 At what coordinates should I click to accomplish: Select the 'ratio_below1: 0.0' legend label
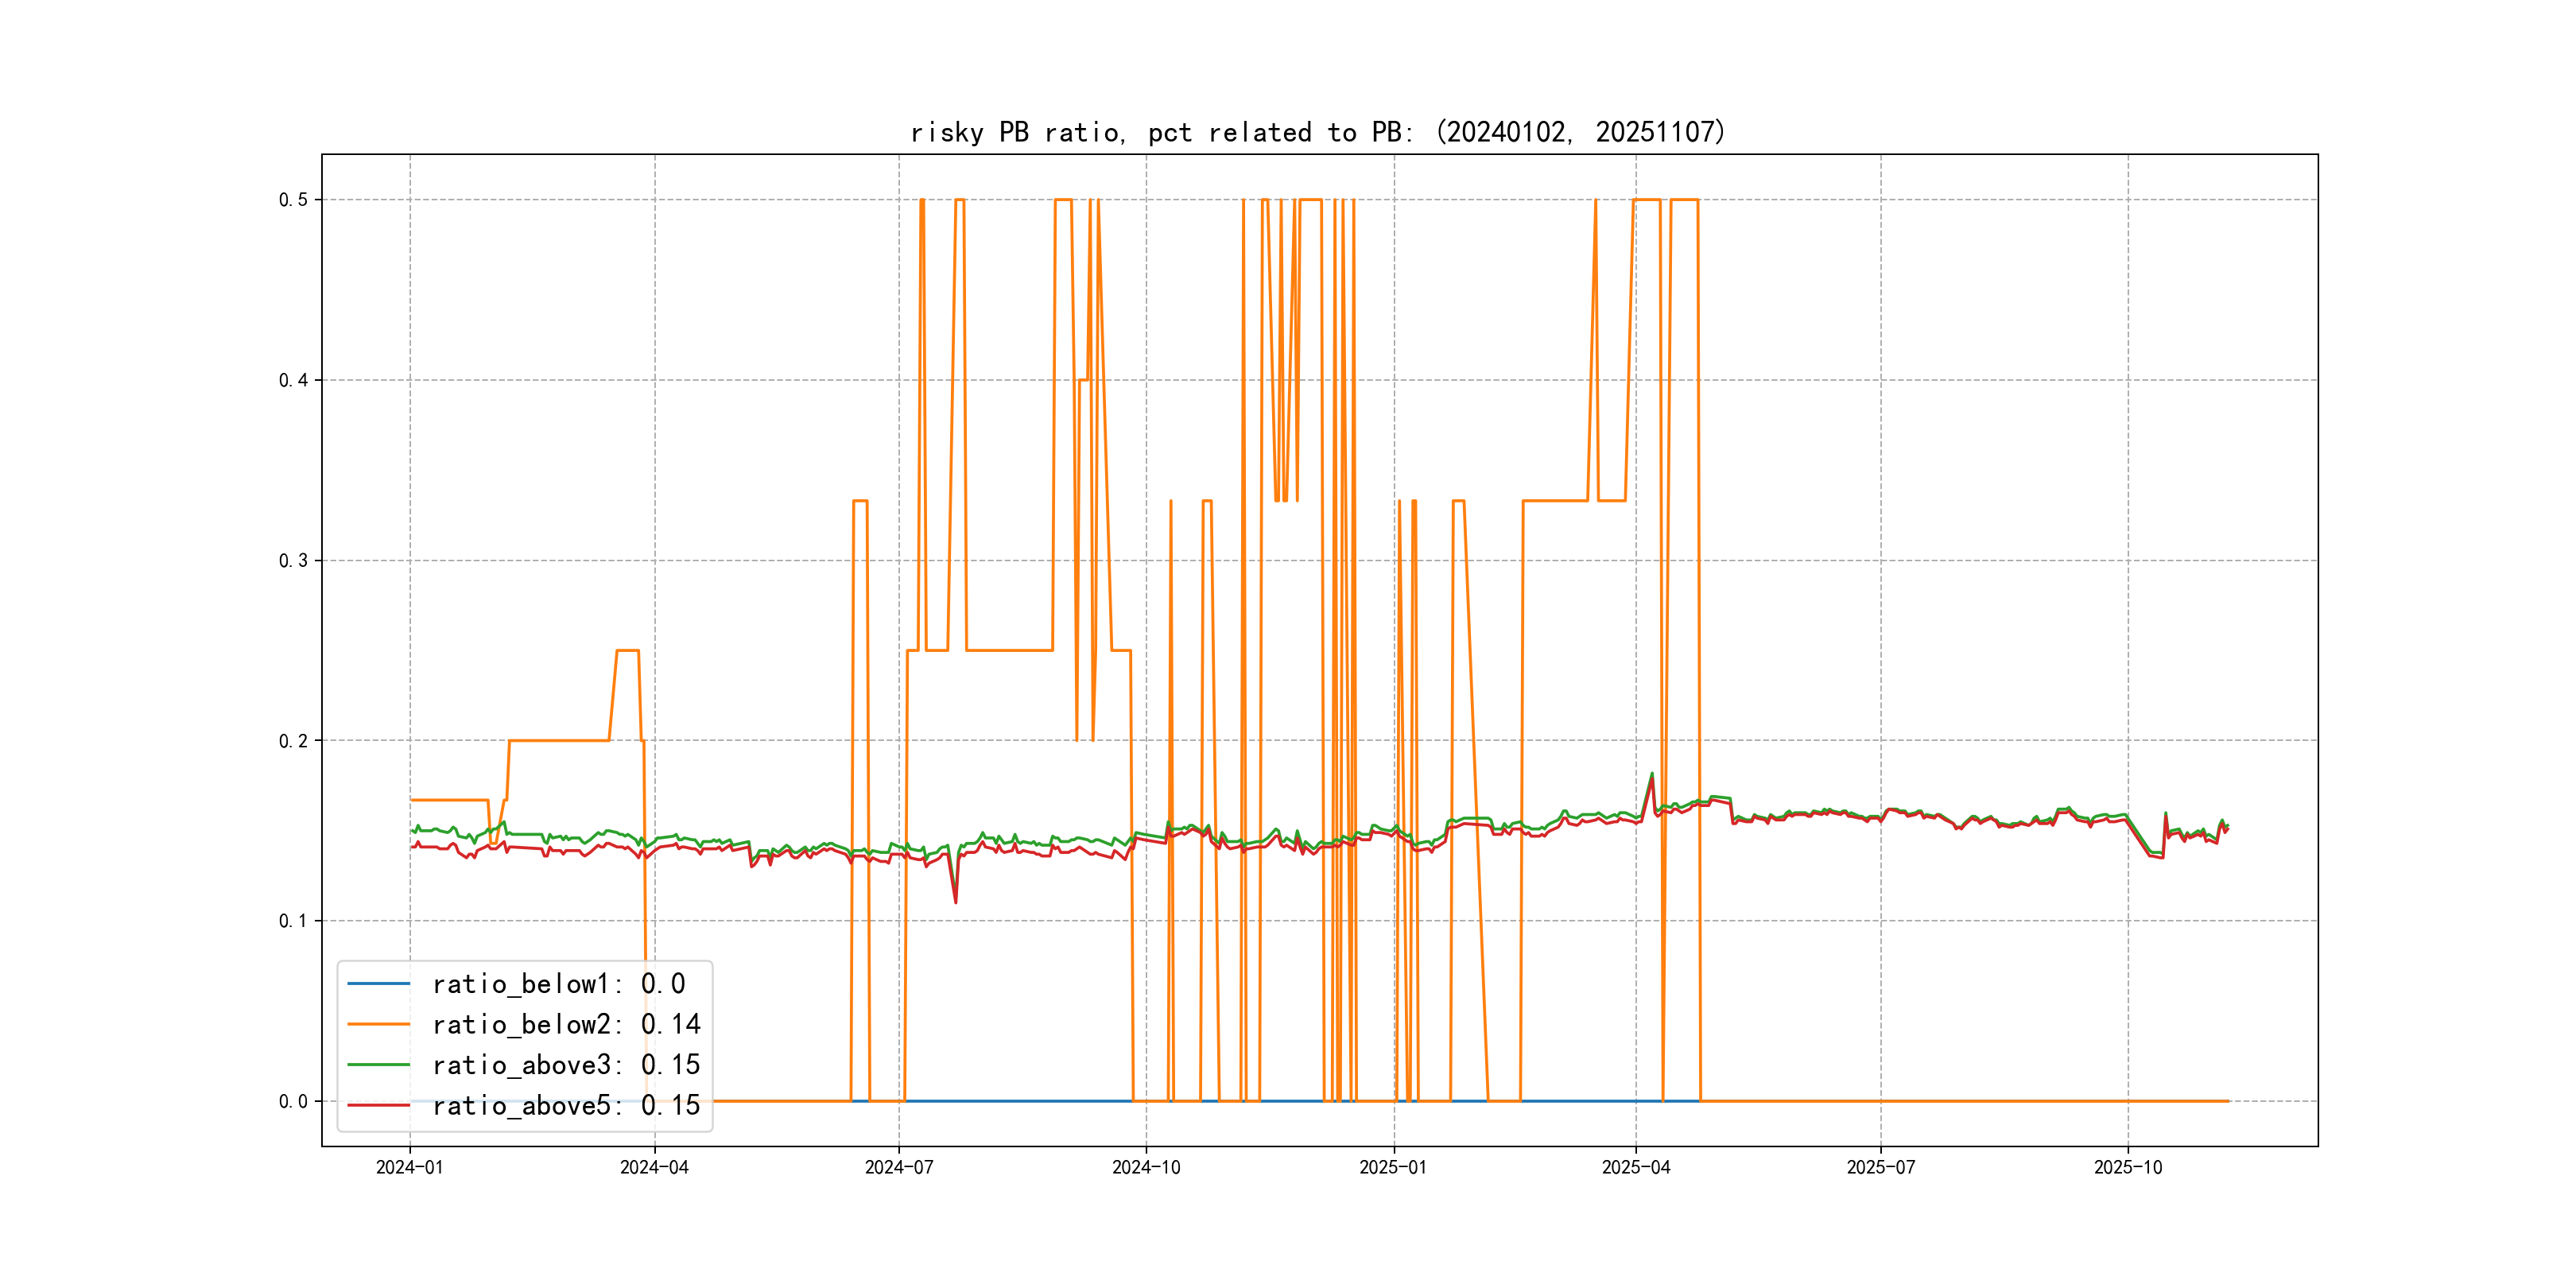(x=558, y=984)
